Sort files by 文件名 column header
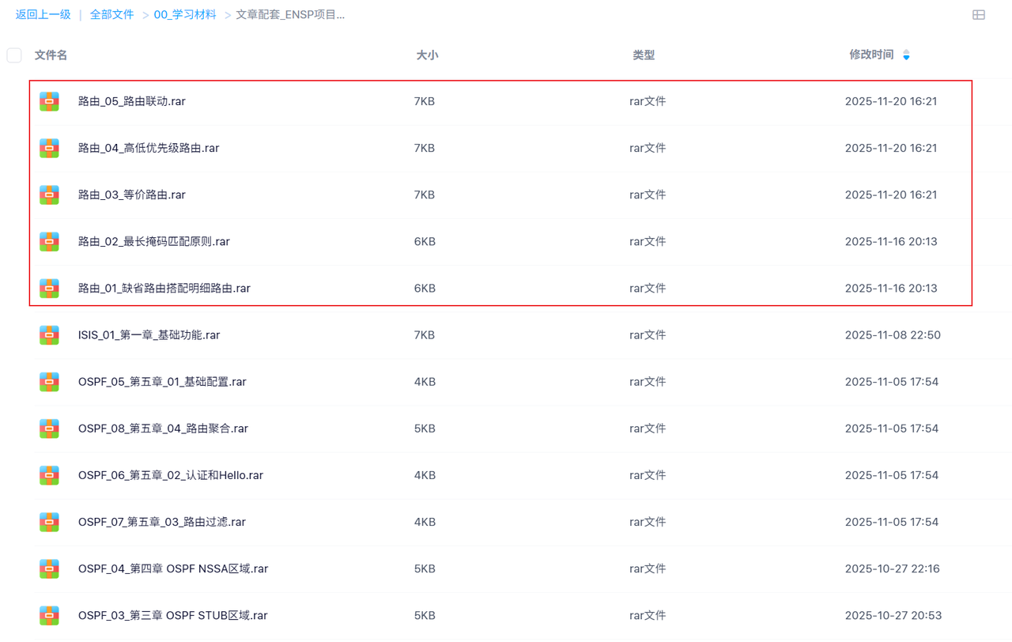The image size is (1012, 642). [51, 55]
